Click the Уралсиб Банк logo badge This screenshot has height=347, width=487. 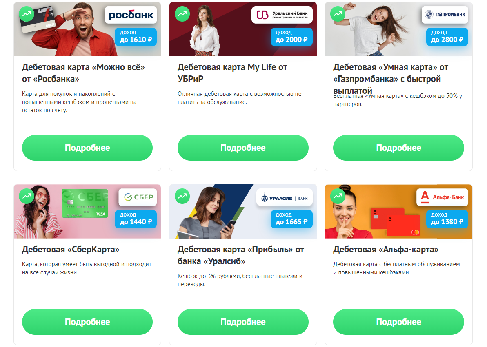[285, 197]
